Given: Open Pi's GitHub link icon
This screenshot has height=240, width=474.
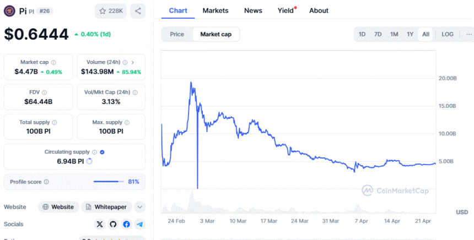Looking at the screenshot, I should point(113,224).
